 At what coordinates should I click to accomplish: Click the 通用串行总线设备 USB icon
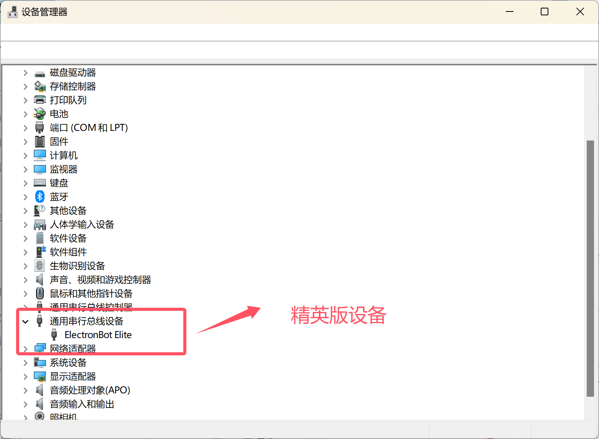40,322
